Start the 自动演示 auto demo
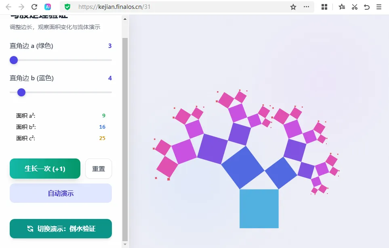Screen dimensions: 389x248 pyautogui.click(x=61, y=193)
